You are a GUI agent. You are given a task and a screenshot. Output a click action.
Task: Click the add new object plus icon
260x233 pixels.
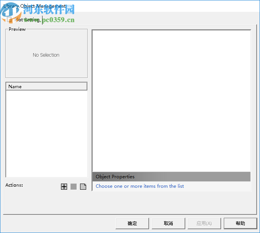(64, 187)
